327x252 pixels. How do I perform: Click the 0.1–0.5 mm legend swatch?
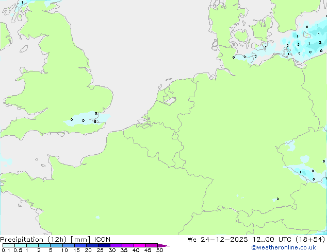tap(9, 245)
